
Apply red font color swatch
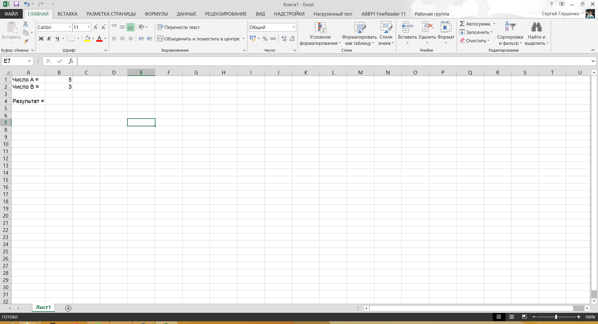click(99, 39)
